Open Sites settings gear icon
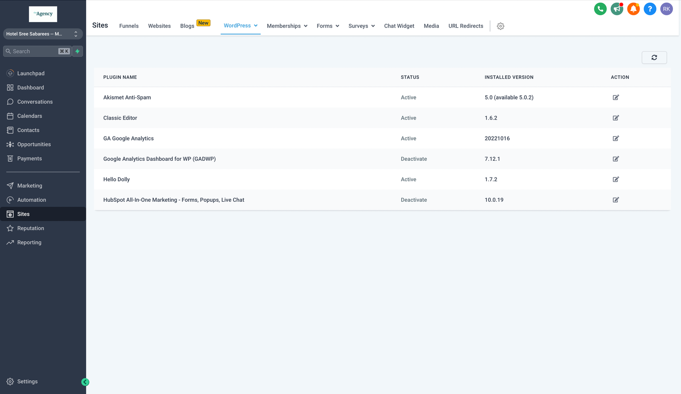Image resolution: width=681 pixels, height=394 pixels. point(501,26)
